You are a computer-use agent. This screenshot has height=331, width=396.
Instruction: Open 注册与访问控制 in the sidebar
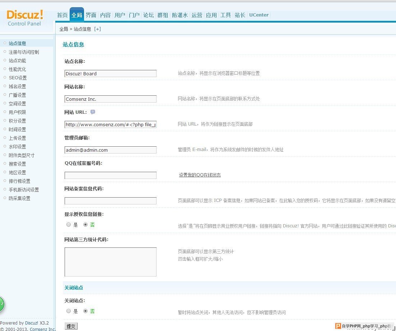[x=24, y=52]
